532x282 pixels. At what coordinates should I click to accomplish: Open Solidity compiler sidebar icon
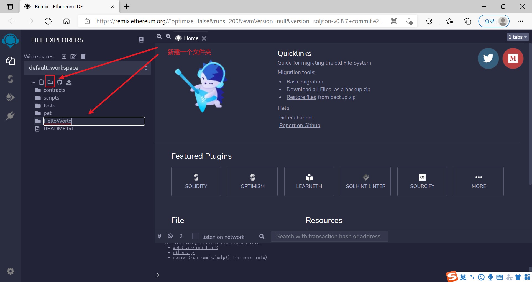point(11,79)
